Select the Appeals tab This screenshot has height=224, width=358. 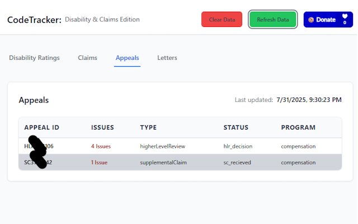[x=127, y=58]
